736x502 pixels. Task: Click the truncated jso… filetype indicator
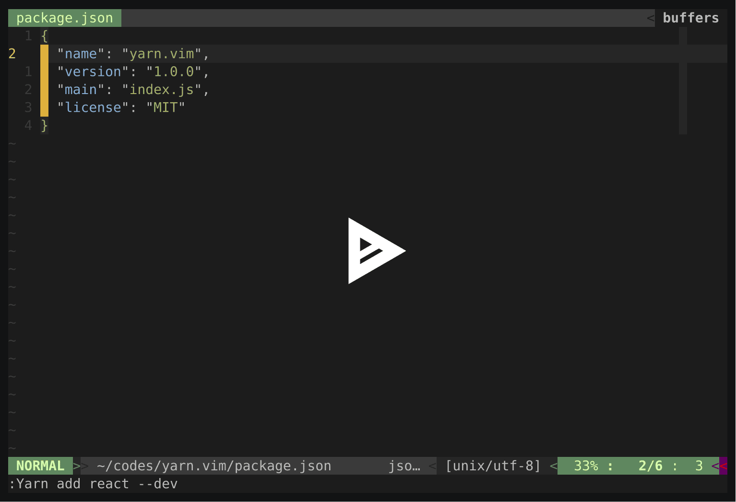(x=404, y=466)
